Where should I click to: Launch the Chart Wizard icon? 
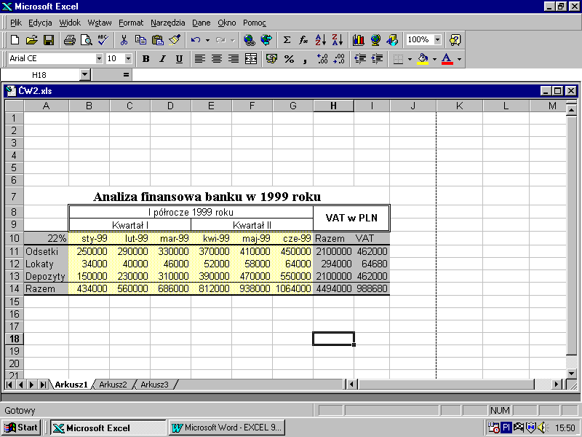click(358, 40)
